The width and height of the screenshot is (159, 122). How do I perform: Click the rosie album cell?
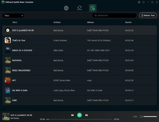tap(89, 80)
